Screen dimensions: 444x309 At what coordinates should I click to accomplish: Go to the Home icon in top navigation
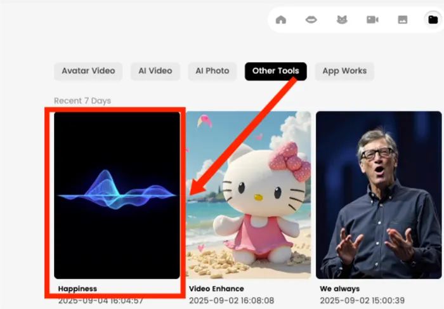[281, 20]
